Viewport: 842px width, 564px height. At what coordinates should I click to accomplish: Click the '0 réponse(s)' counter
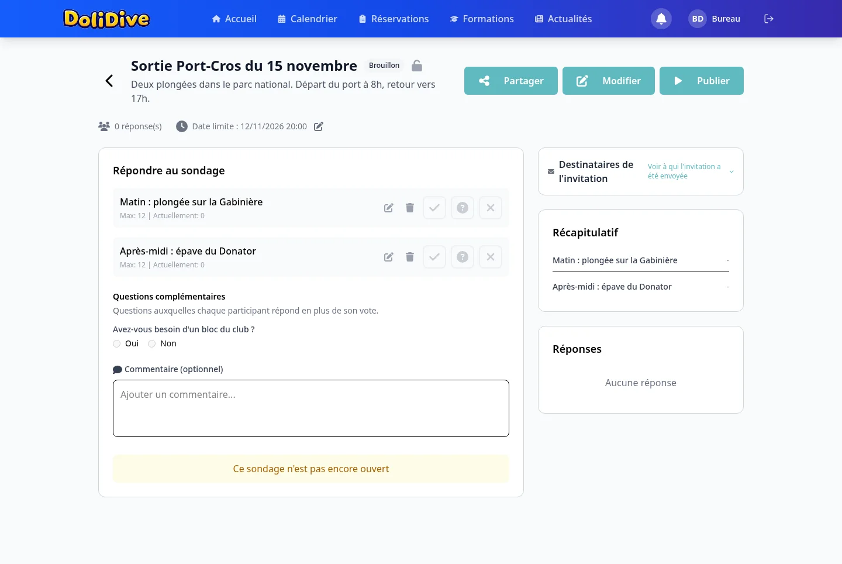138,126
